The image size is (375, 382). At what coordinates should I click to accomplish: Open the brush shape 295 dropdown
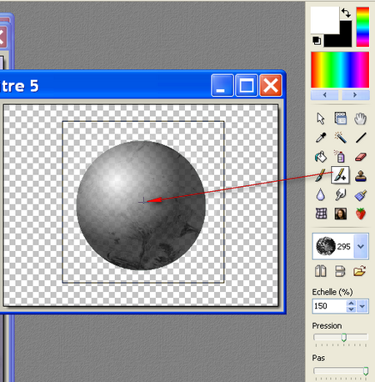point(361,246)
